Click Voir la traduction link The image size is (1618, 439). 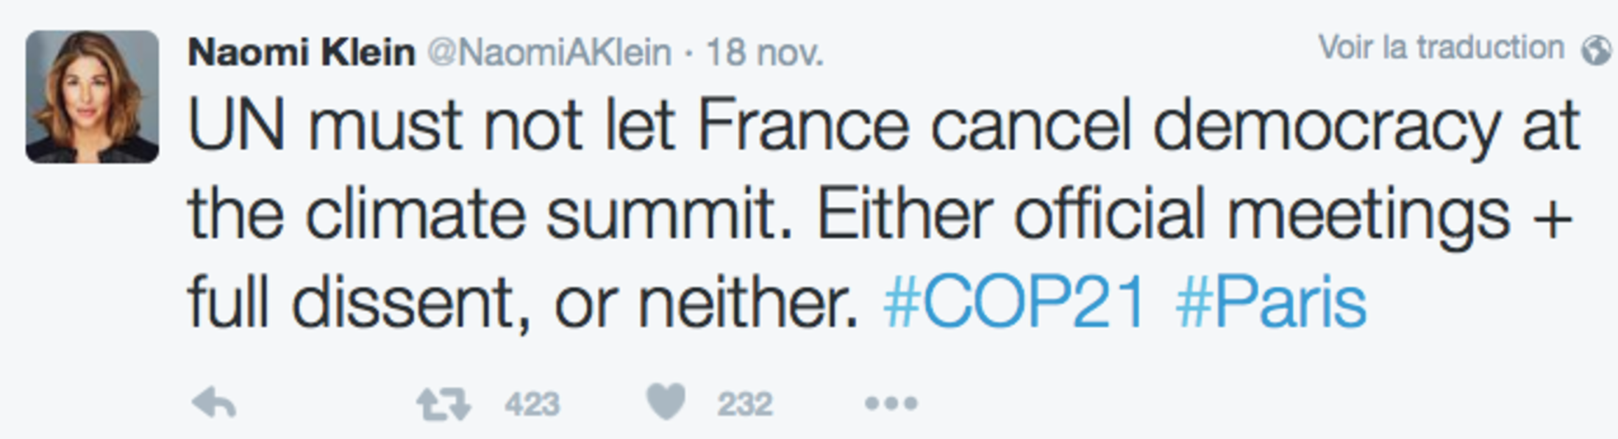[1441, 48]
